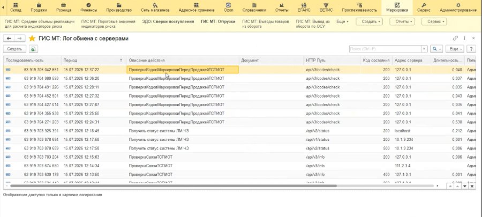Click the green export icon next to Создать

pos(34,49)
